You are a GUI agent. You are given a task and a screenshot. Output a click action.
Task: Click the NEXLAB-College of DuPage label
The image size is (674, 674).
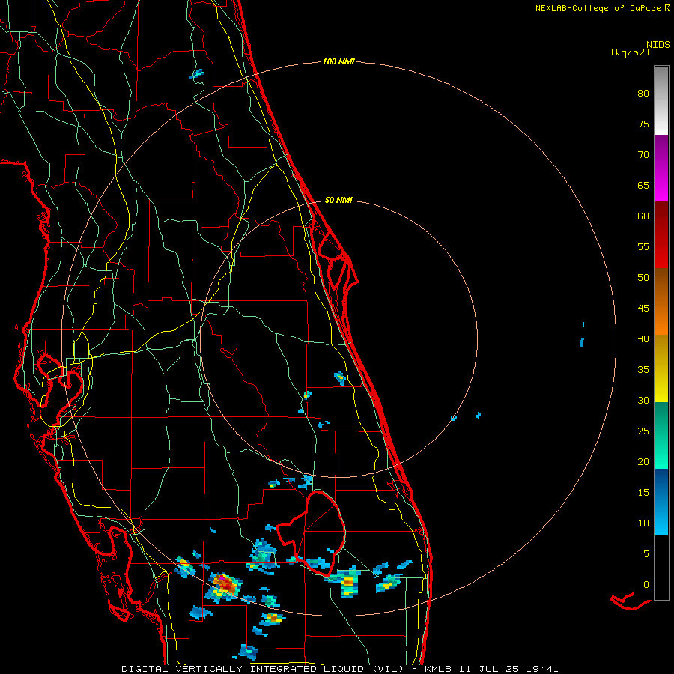598,8
